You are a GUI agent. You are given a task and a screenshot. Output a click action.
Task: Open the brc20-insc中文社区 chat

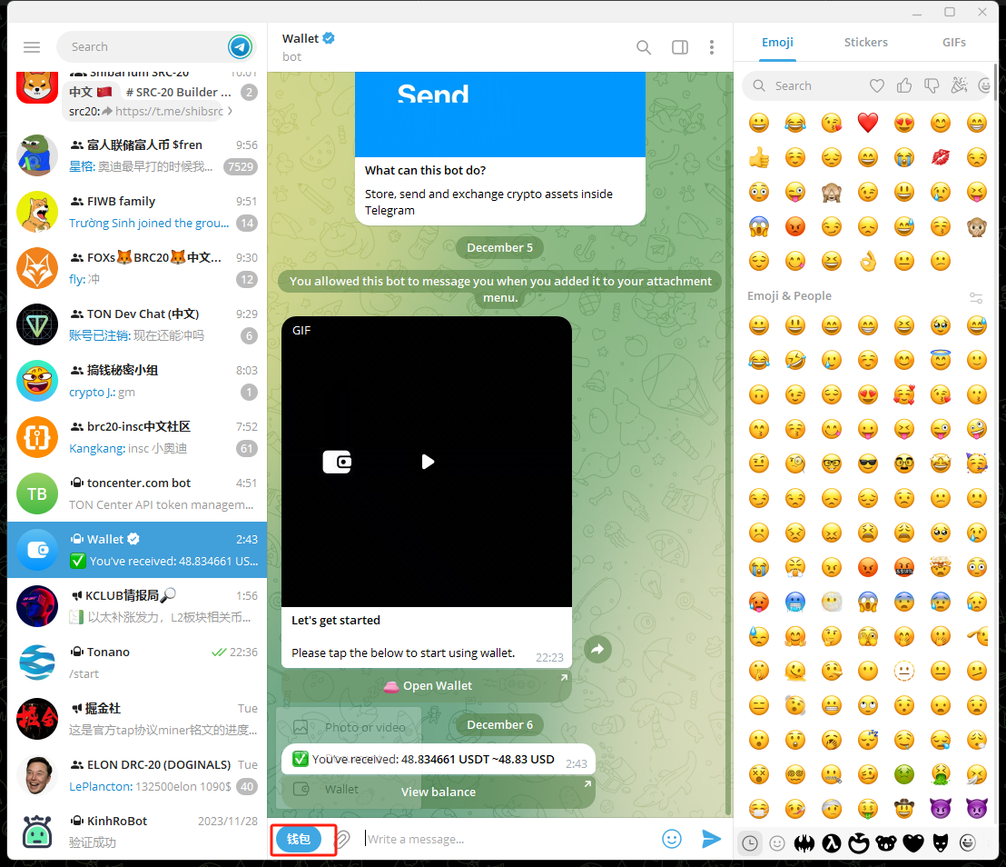[x=137, y=437]
